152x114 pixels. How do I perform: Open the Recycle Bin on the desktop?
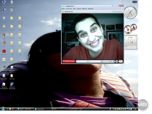click(x=4, y=19)
